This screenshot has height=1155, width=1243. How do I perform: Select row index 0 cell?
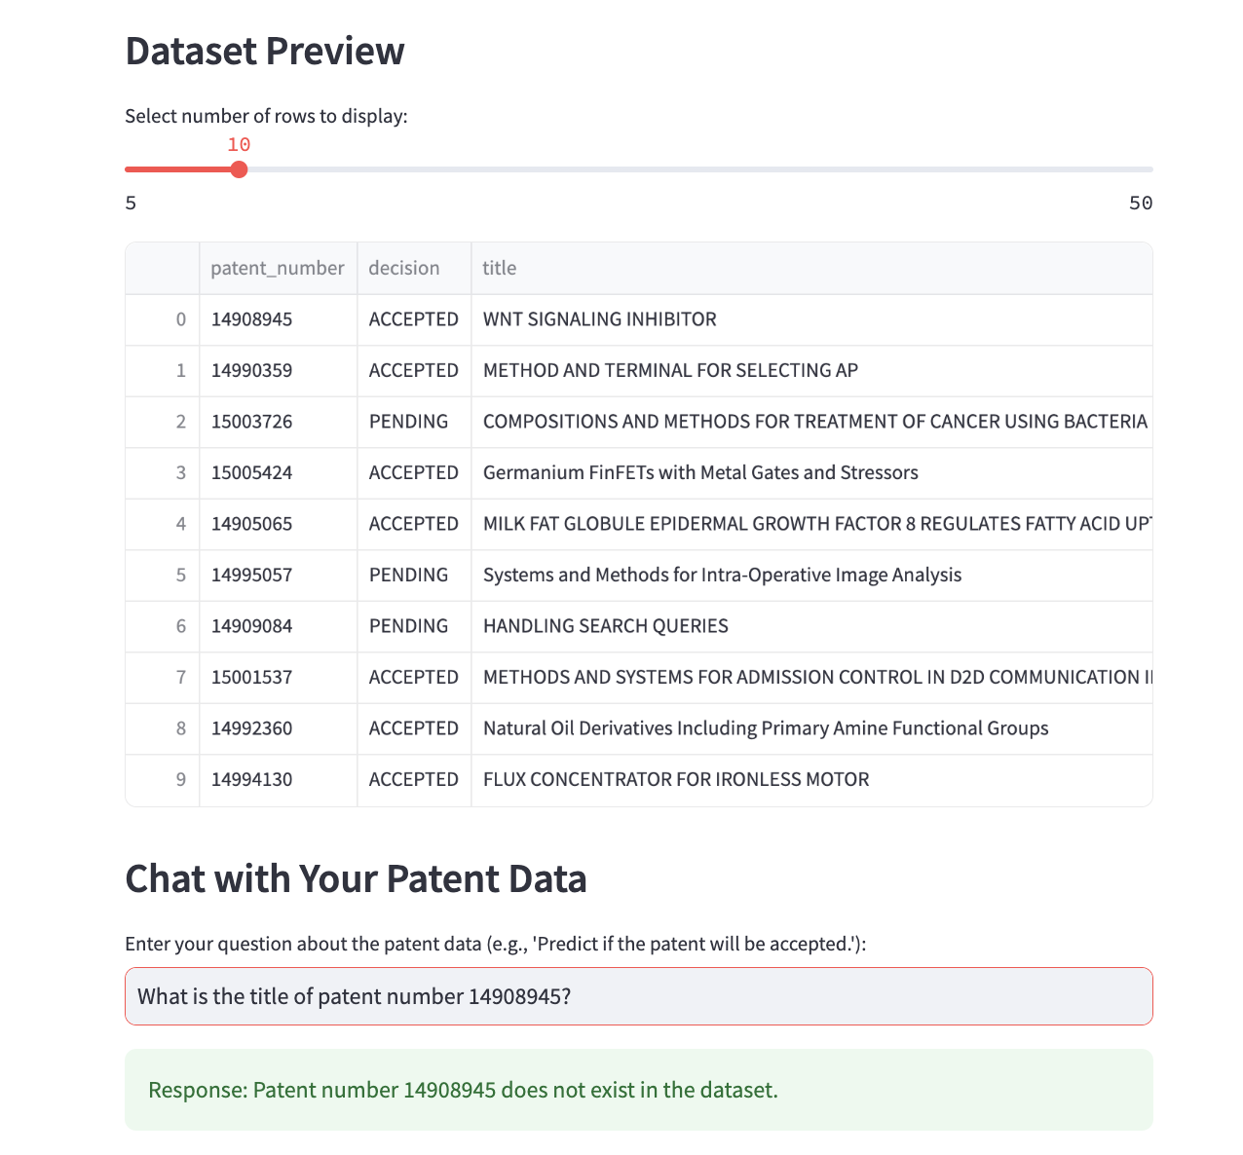pyautogui.click(x=163, y=319)
